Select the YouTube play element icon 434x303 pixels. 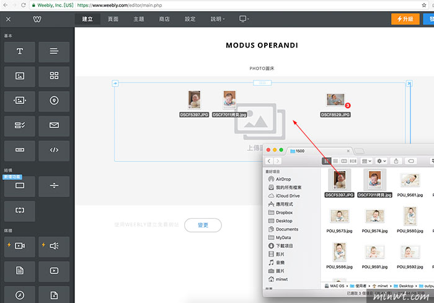[x=54, y=271]
